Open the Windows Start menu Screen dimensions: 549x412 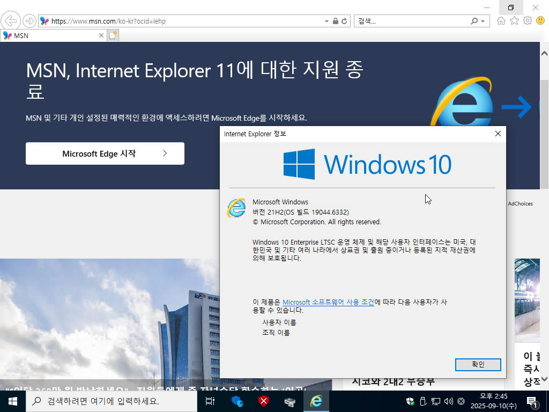pyautogui.click(x=13, y=401)
